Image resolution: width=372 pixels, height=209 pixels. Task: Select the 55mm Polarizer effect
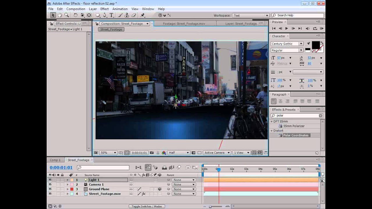point(294,126)
